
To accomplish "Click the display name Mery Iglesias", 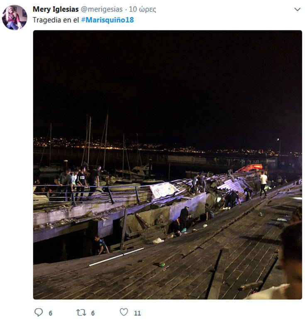I will (55, 9).
